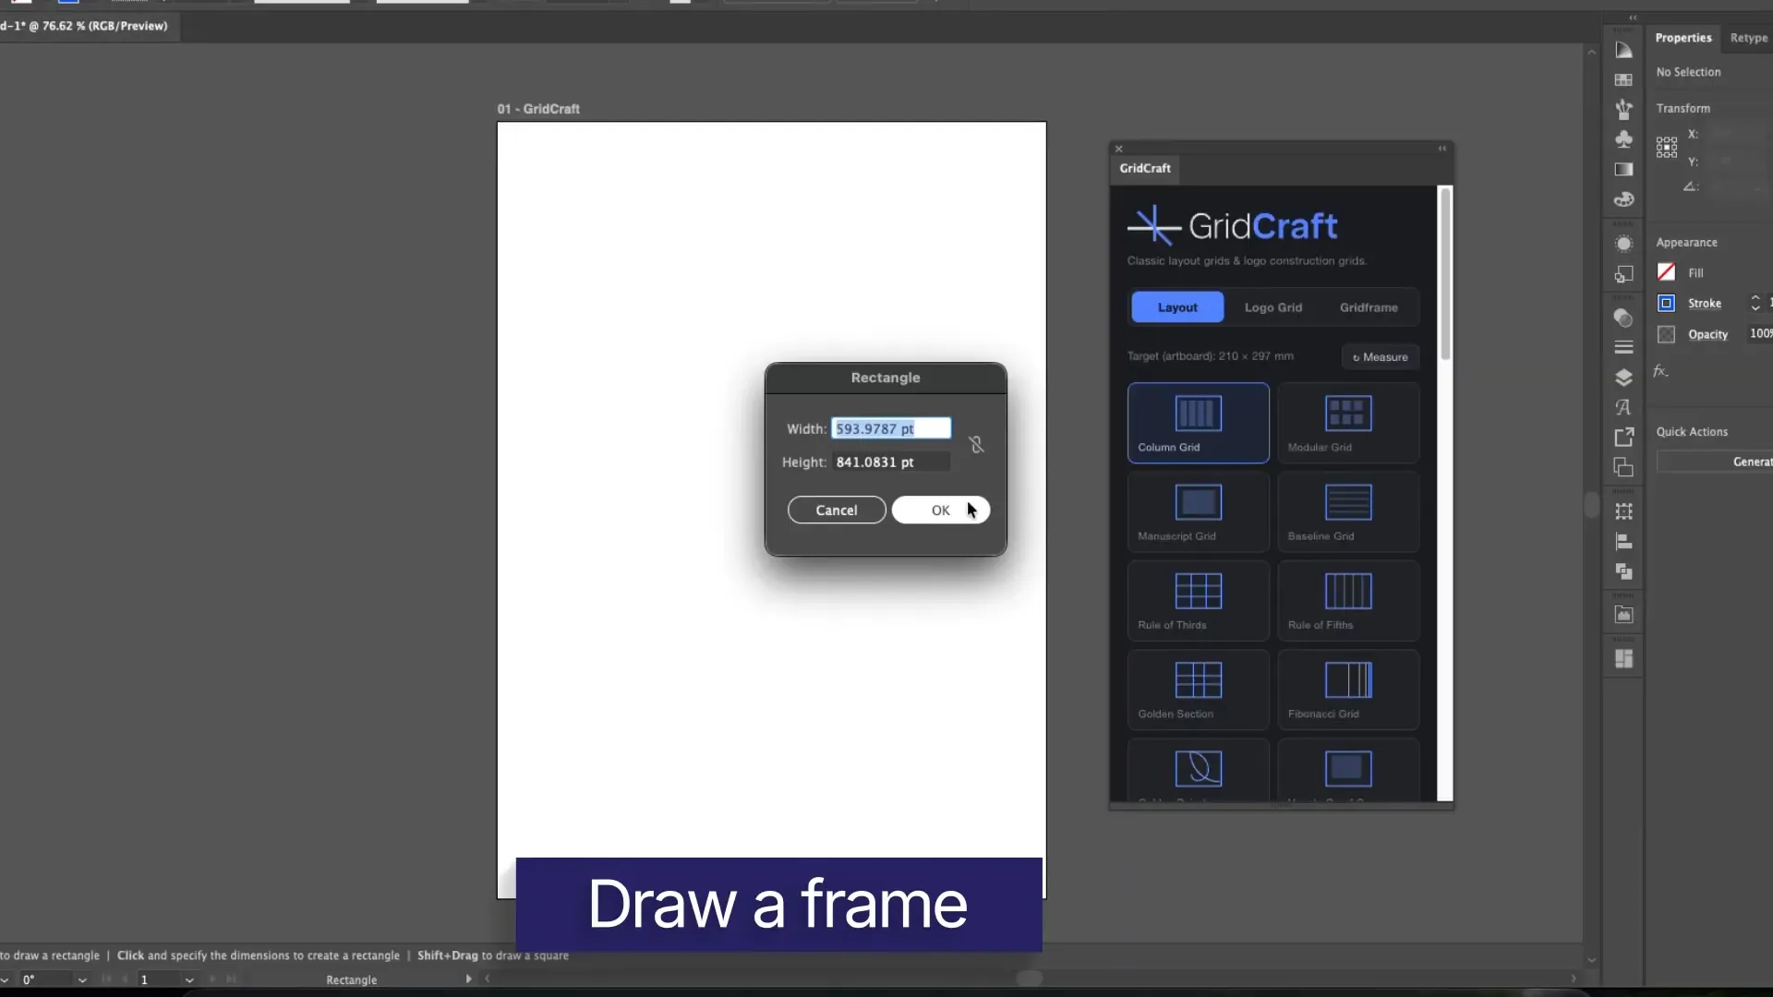Open the Brushes panel icon

[1623, 110]
